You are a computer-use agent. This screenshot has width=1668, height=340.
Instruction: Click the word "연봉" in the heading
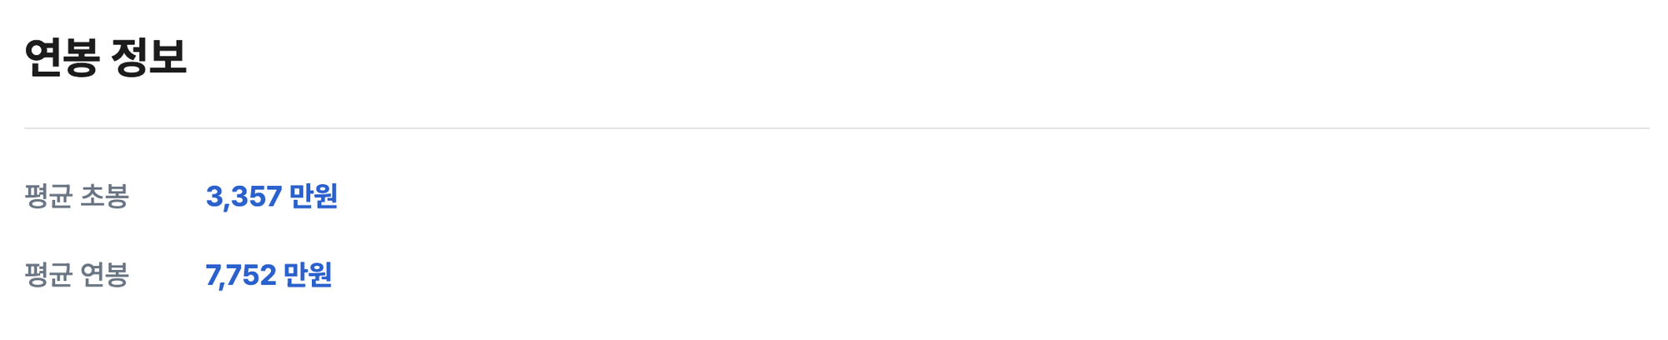click(62, 57)
